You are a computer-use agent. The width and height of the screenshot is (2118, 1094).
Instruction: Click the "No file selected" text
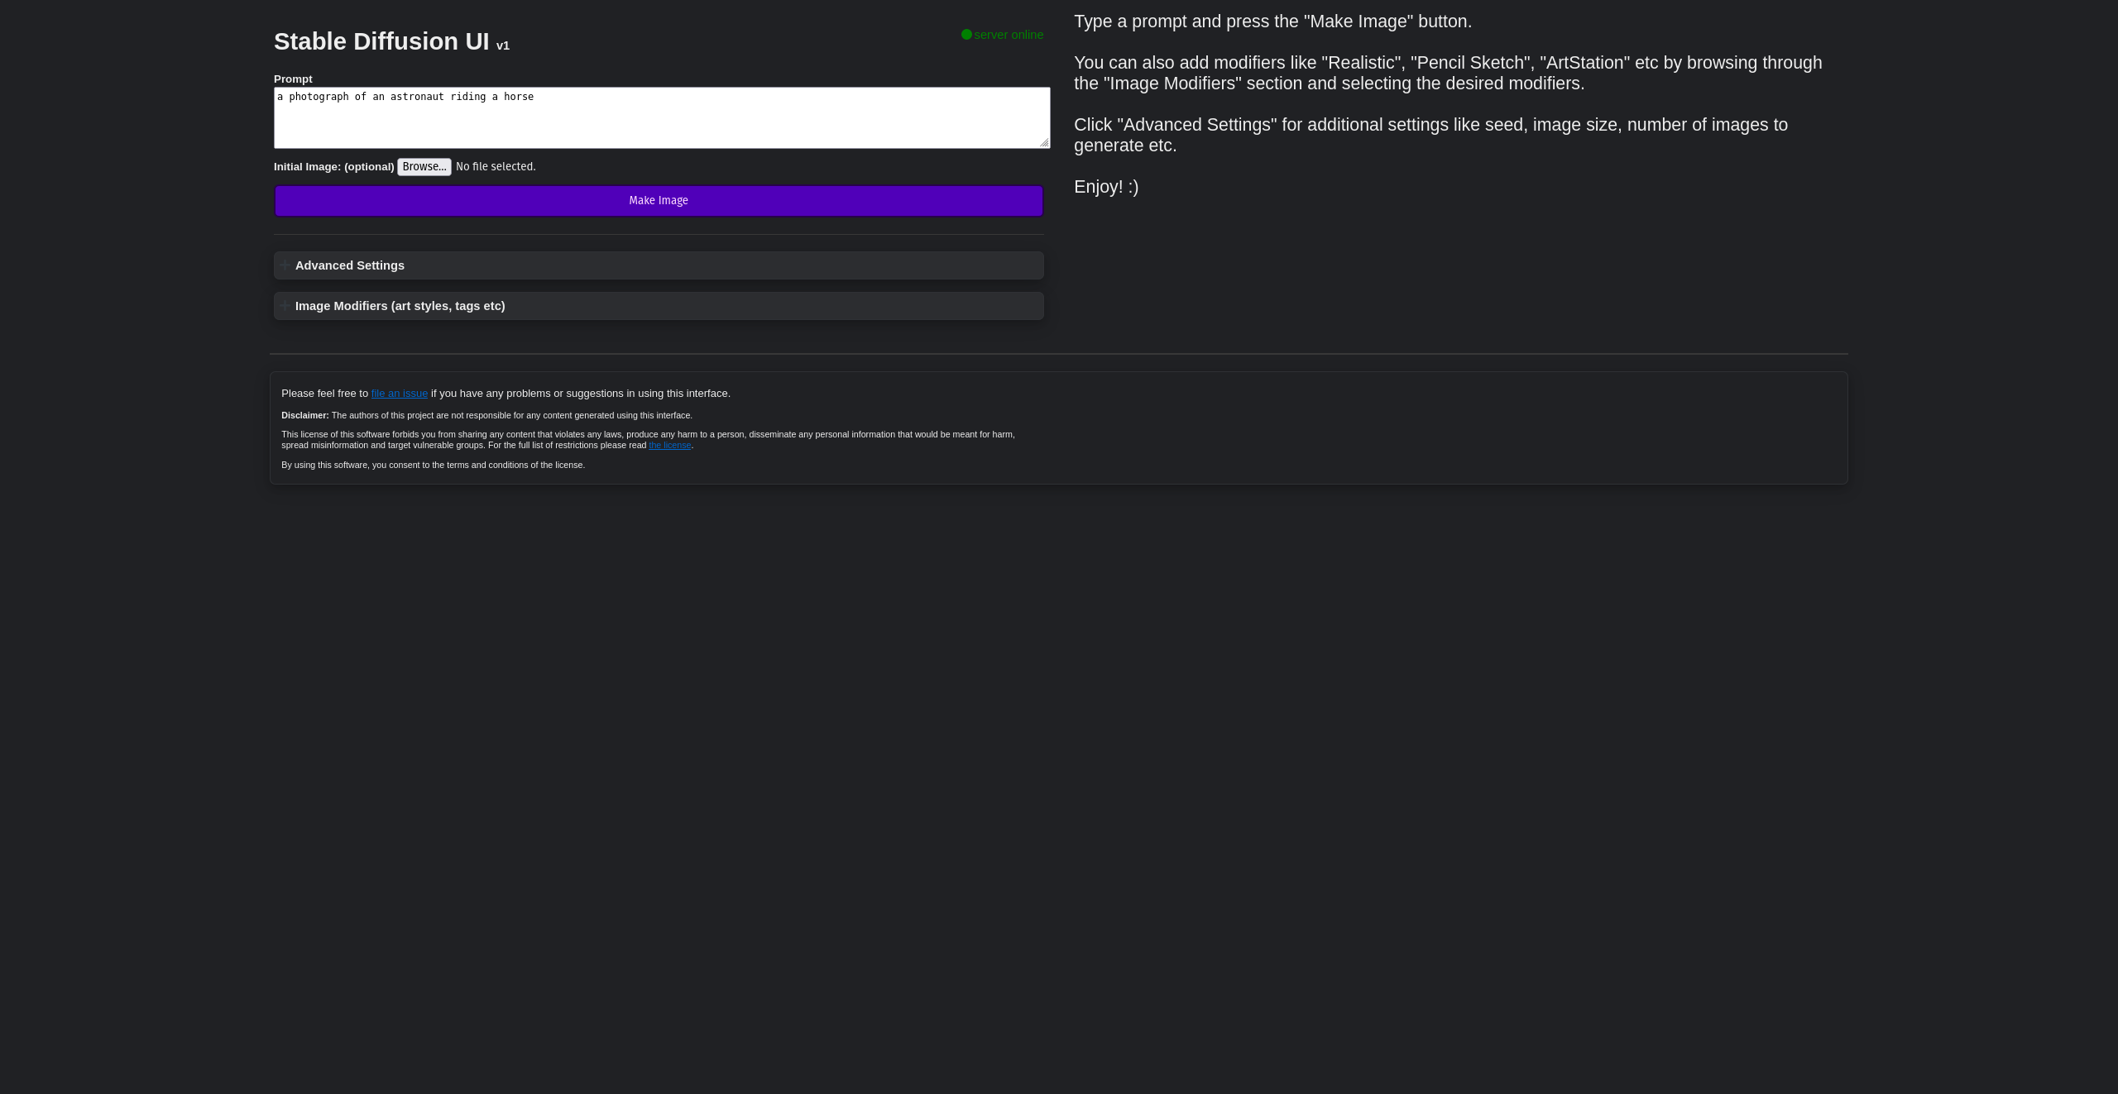pyautogui.click(x=495, y=166)
